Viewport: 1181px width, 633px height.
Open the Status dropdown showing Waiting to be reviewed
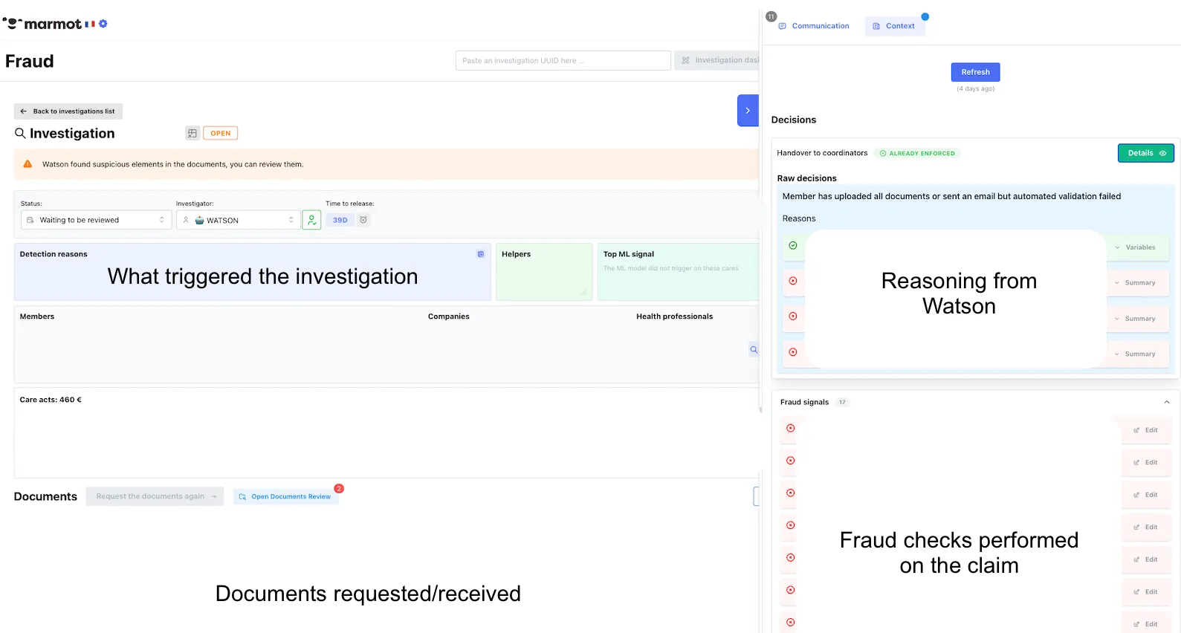pyautogui.click(x=97, y=220)
